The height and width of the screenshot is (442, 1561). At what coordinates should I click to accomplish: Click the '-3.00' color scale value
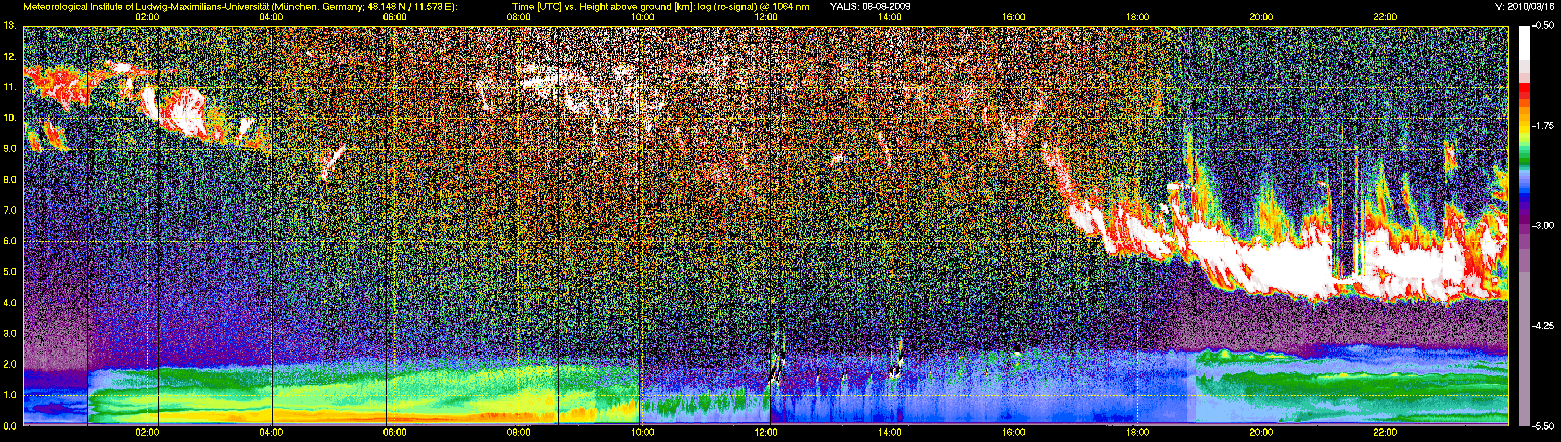pos(1543,225)
